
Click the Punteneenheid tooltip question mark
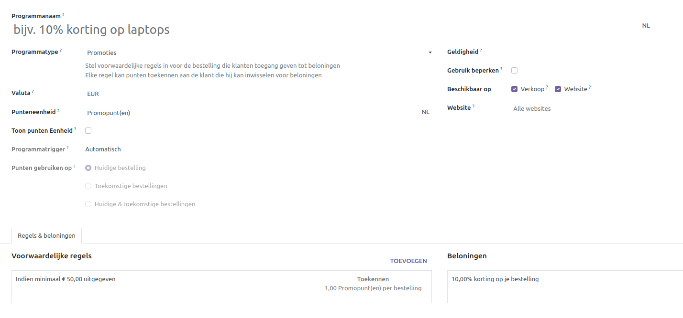58,110
